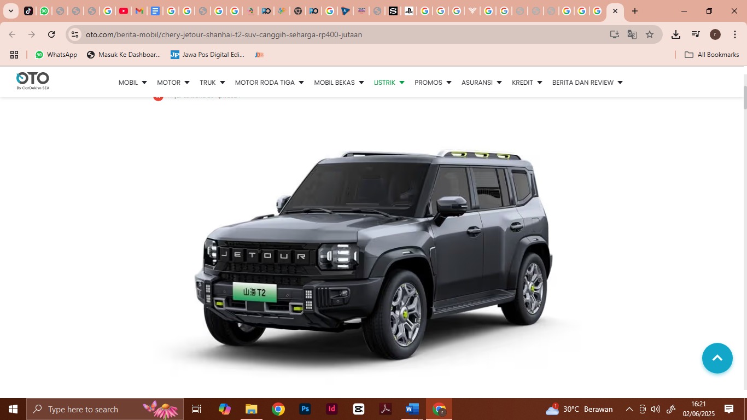Go back to the previous page
This screenshot has height=420, width=747.
pos(12,34)
